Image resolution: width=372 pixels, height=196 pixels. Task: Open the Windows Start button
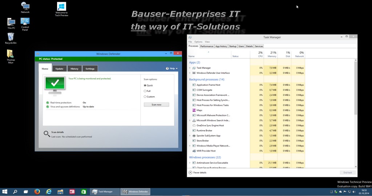point(4,192)
